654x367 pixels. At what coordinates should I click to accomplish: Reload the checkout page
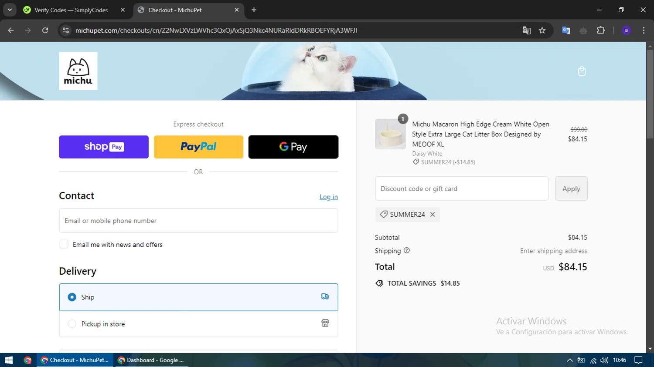pos(45,30)
